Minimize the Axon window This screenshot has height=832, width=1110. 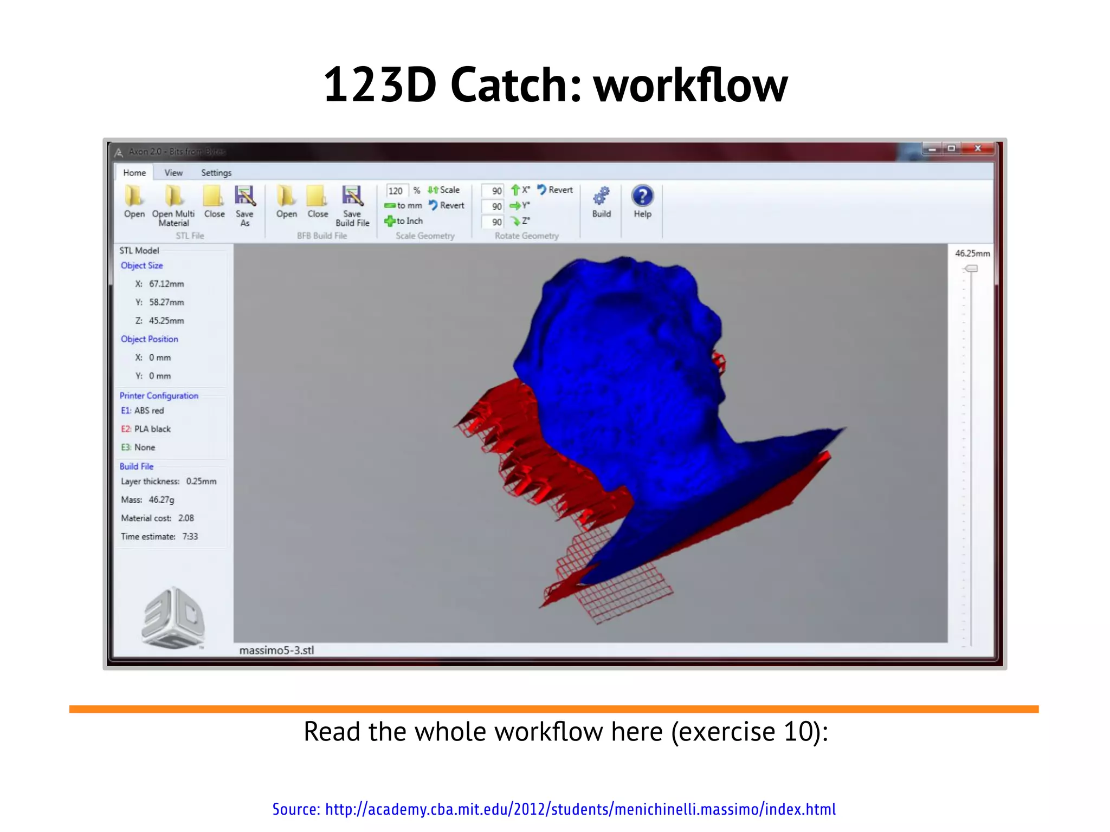click(932, 148)
